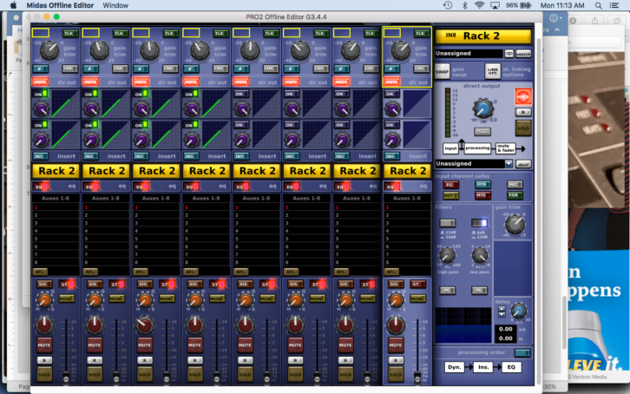Click the small icon left of source
This screenshot has height=394, width=630.
[x=509, y=54]
